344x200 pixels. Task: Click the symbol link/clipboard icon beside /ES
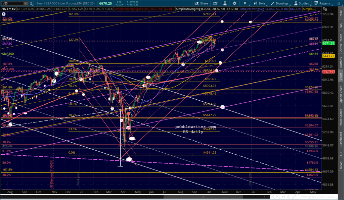point(31,3)
